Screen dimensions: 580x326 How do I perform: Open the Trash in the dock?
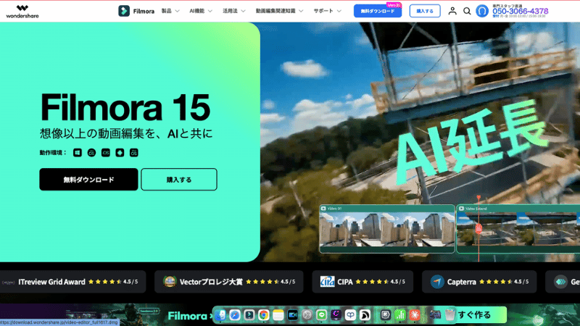click(449, 315)
